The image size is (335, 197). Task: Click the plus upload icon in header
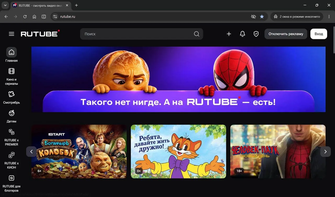pos(229,34)
